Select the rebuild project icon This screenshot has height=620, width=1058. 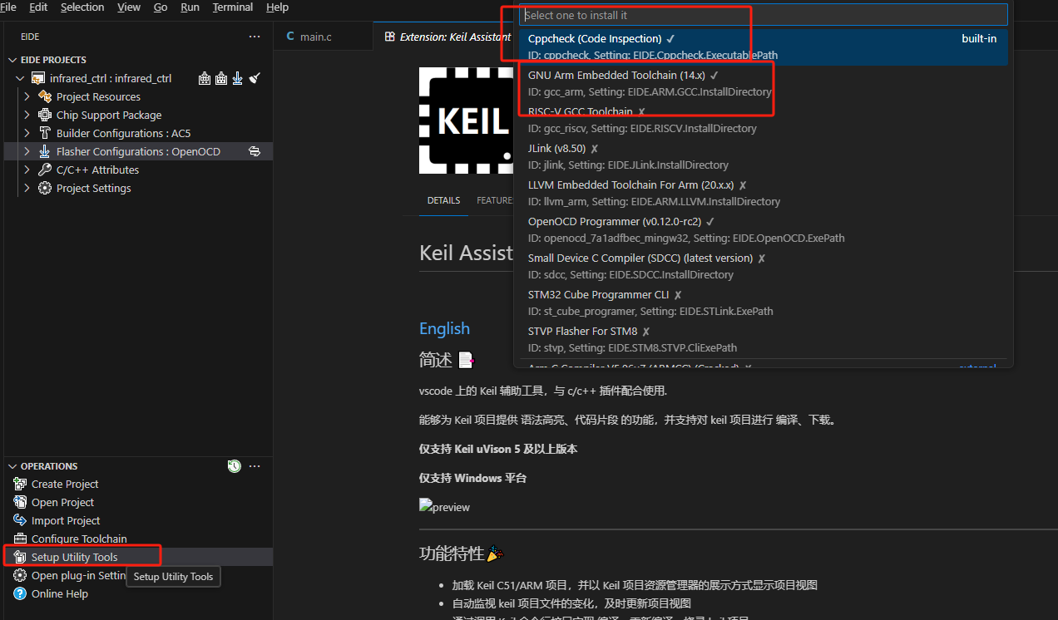[220, 77]
